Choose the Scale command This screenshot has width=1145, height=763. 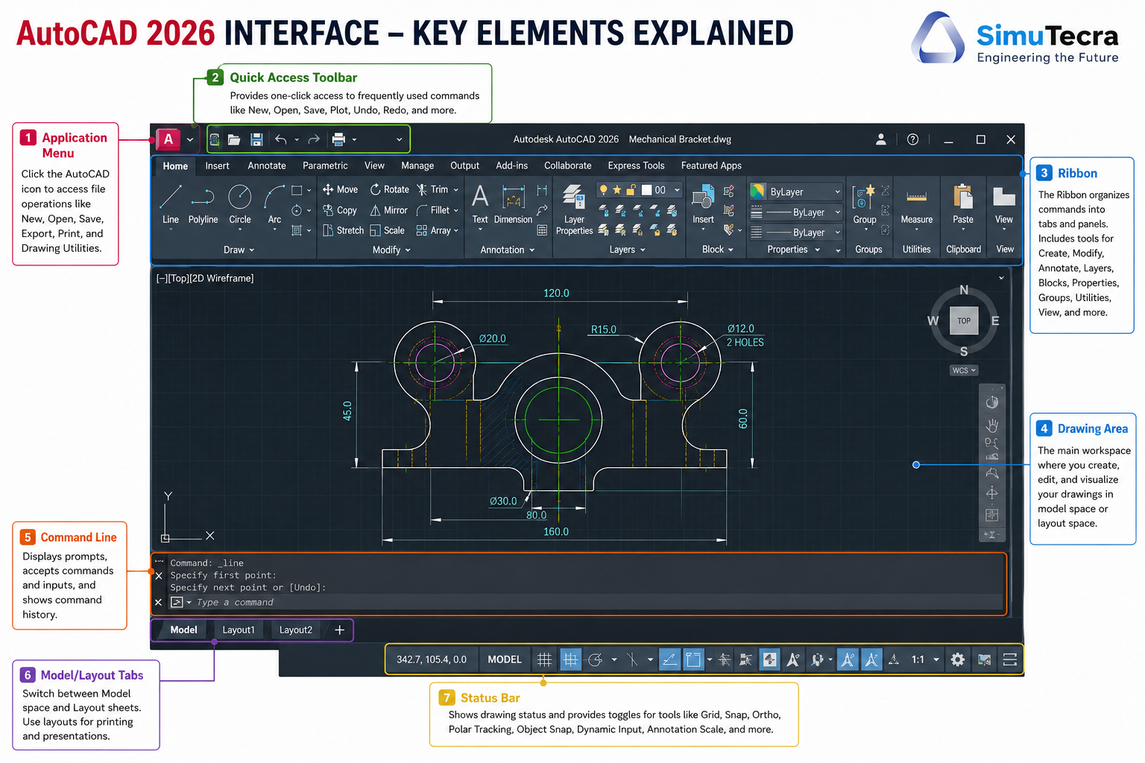pos(388,230)
